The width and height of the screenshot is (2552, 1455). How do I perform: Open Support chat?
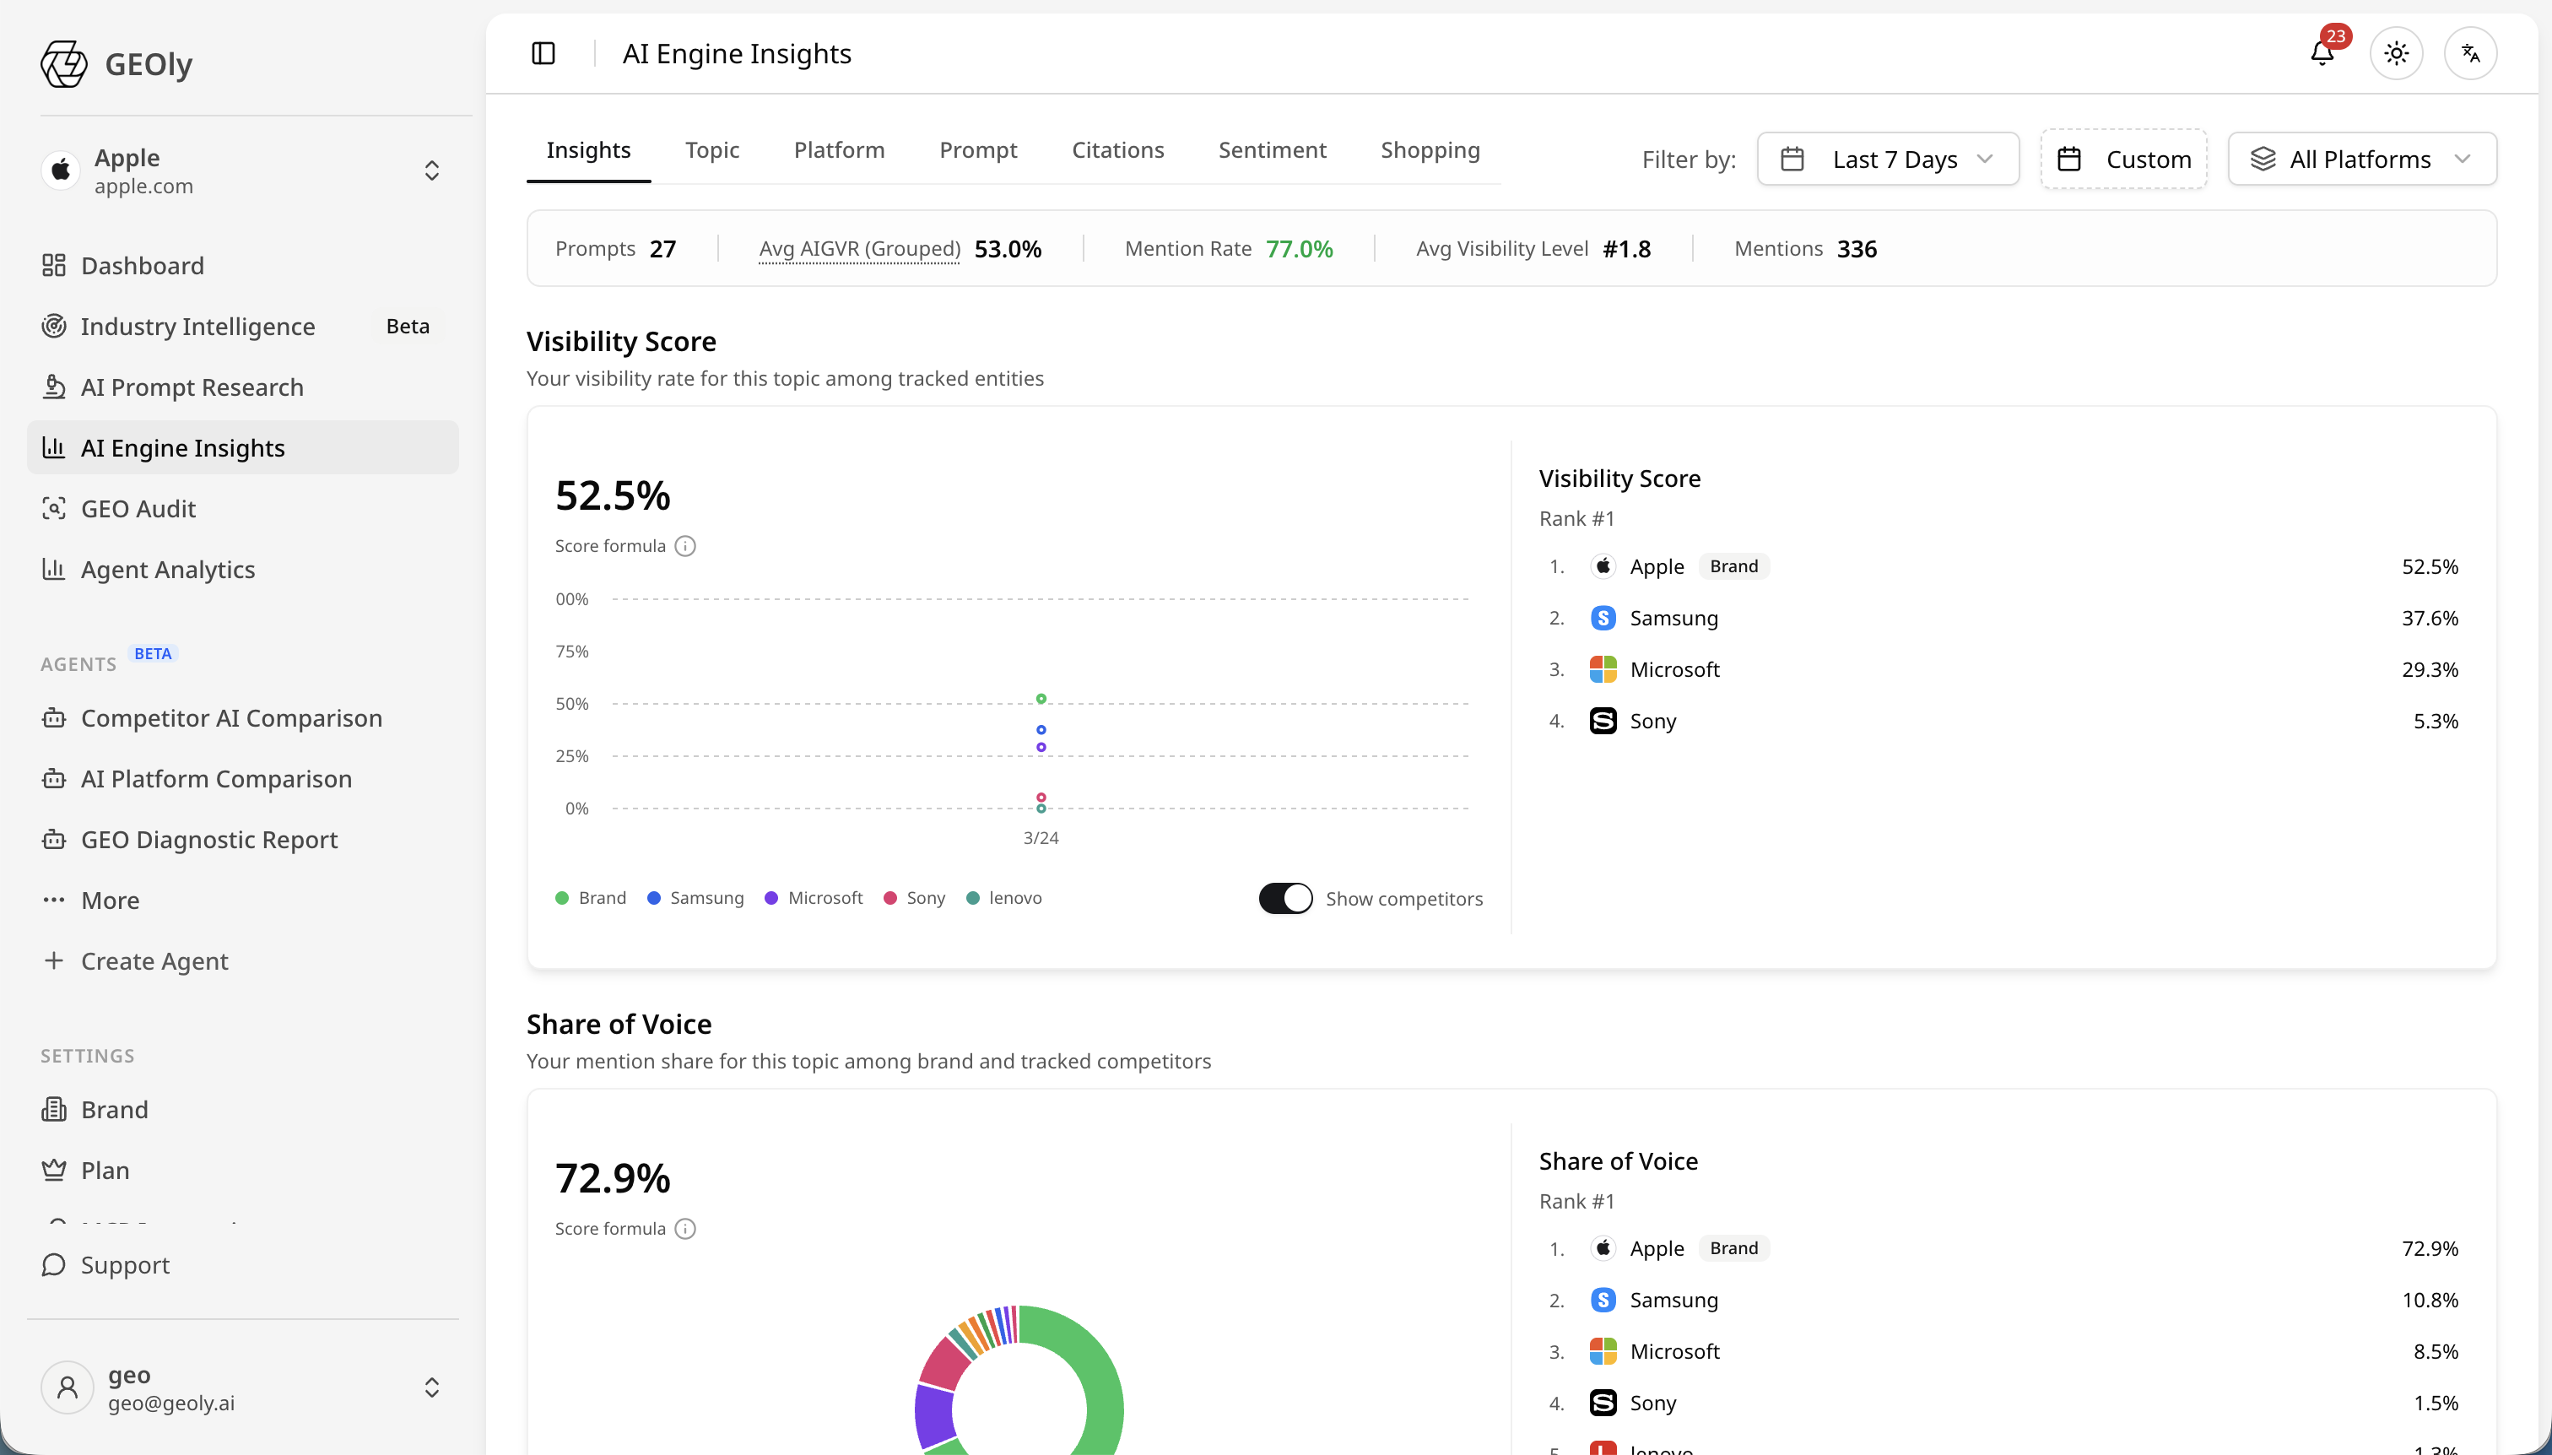[x=243, y=1265]
